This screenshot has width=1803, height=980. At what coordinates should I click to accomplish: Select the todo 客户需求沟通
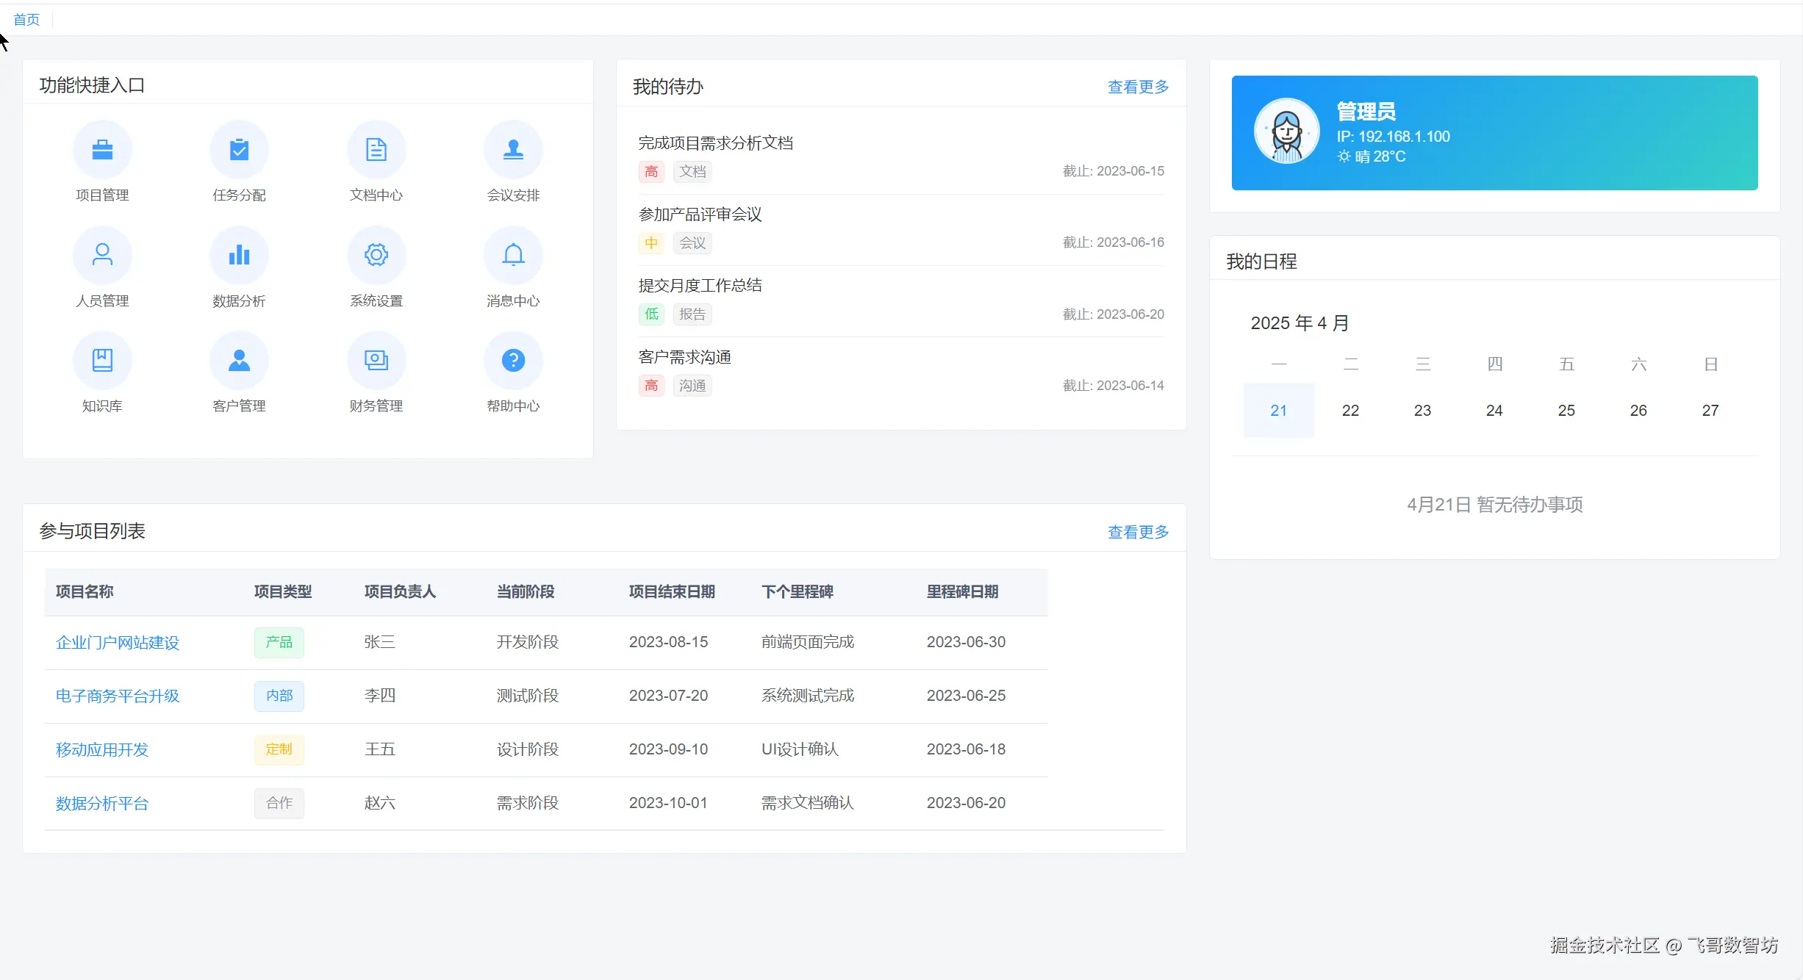(x=684, y=357)
